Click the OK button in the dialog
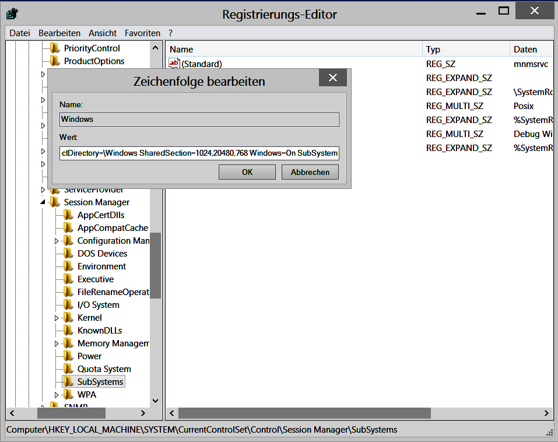The height and width of the screenshot is (442, 558). pos(247,172)
